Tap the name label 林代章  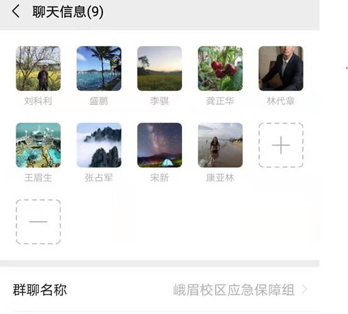coord(281,101)
